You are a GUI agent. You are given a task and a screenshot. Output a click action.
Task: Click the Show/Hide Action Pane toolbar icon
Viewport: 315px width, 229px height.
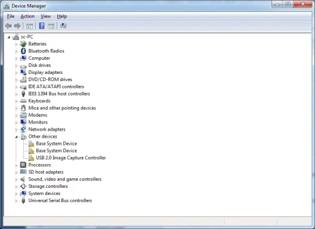click(x=51, y=26)
